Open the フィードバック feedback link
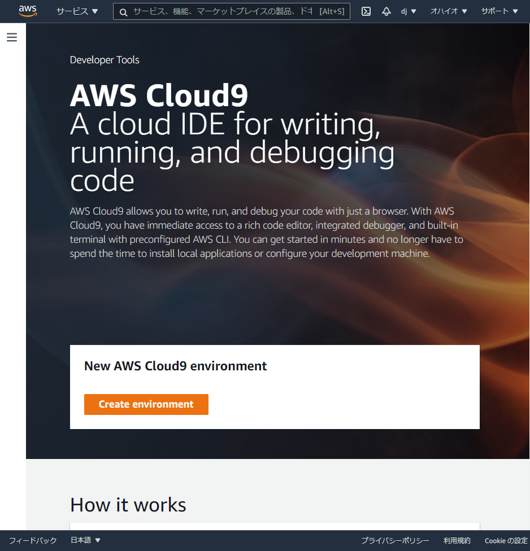Viewport: 530px width, 551px height. (33, 540)
